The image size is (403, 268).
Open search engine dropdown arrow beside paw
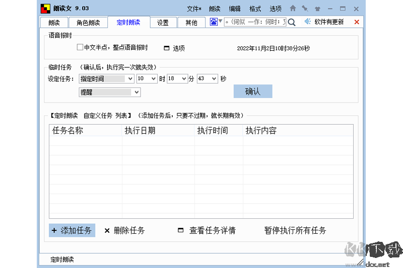click(220, 21)
